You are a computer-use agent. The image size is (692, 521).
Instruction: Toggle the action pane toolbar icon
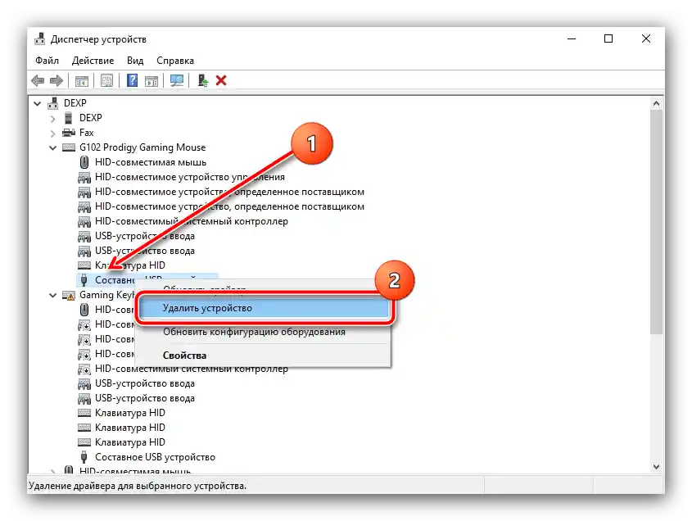[x=152, y=81]
